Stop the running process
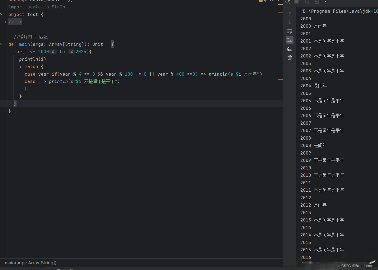This screenshot has width=378, height=270. (x=296, y=2)
